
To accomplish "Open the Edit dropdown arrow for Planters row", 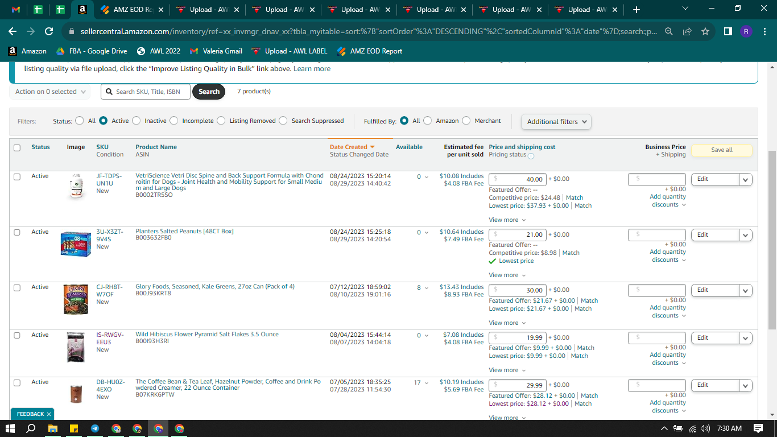I will [x=746, y=235].
